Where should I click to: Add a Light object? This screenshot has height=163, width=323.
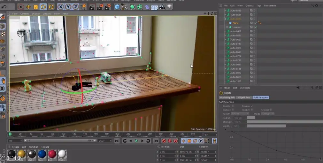point(170,7)
